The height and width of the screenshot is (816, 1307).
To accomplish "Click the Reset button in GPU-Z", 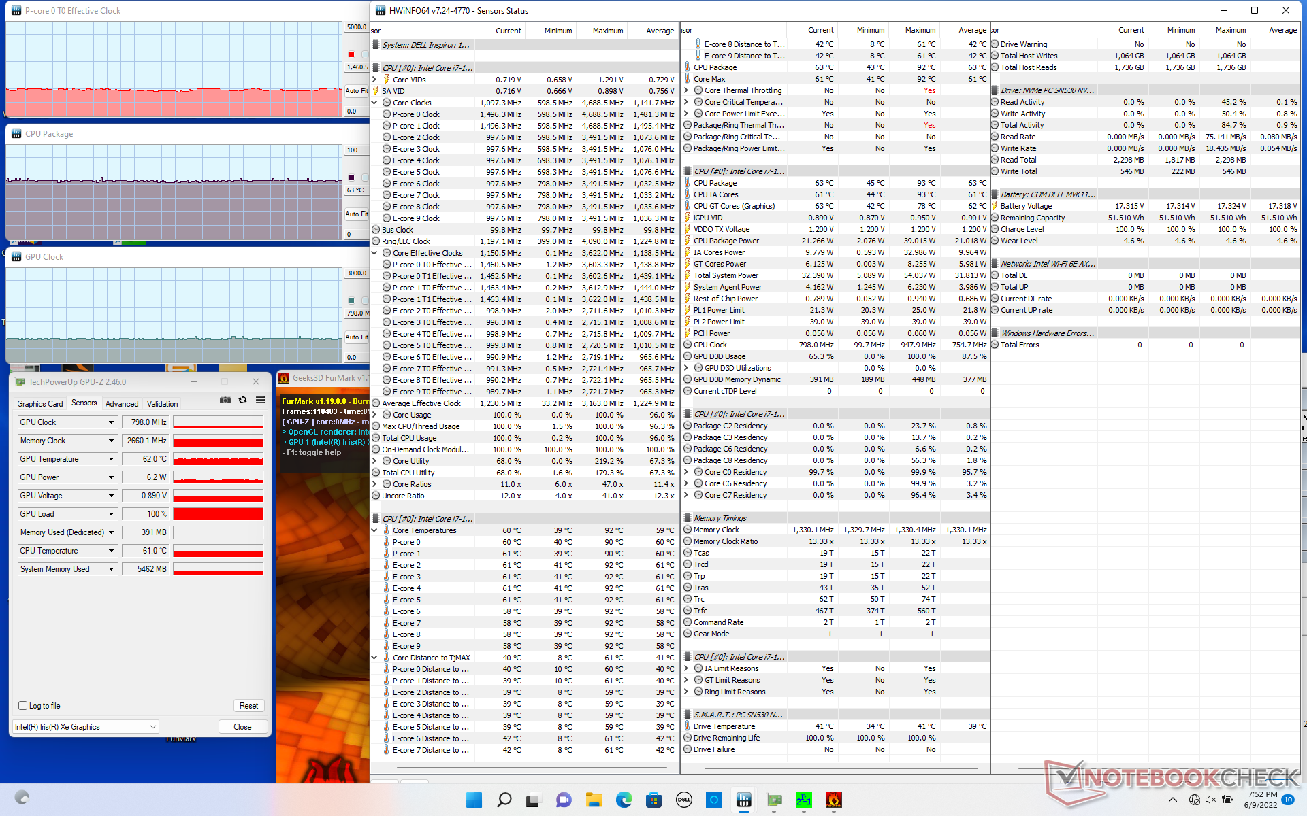I will pyautogui.click(x=248, y=706).
